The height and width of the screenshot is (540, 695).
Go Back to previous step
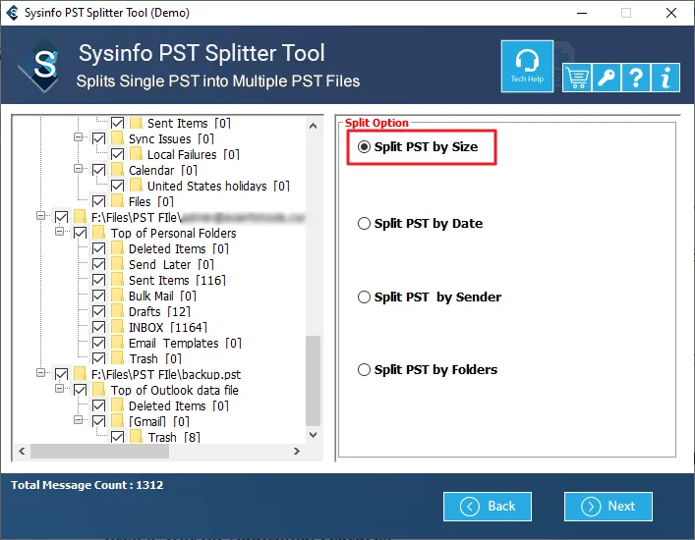click(x=488, y=507)
